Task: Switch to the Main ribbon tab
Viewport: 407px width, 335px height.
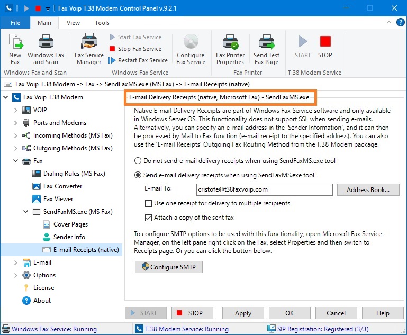Action: click(44, 23)
